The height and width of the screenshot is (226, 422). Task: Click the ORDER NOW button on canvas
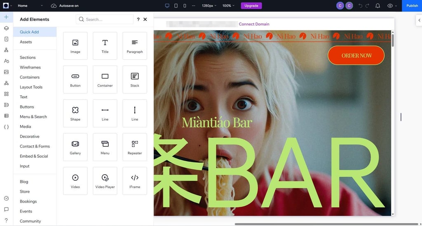pyautogui.click(x=356, y=55)
